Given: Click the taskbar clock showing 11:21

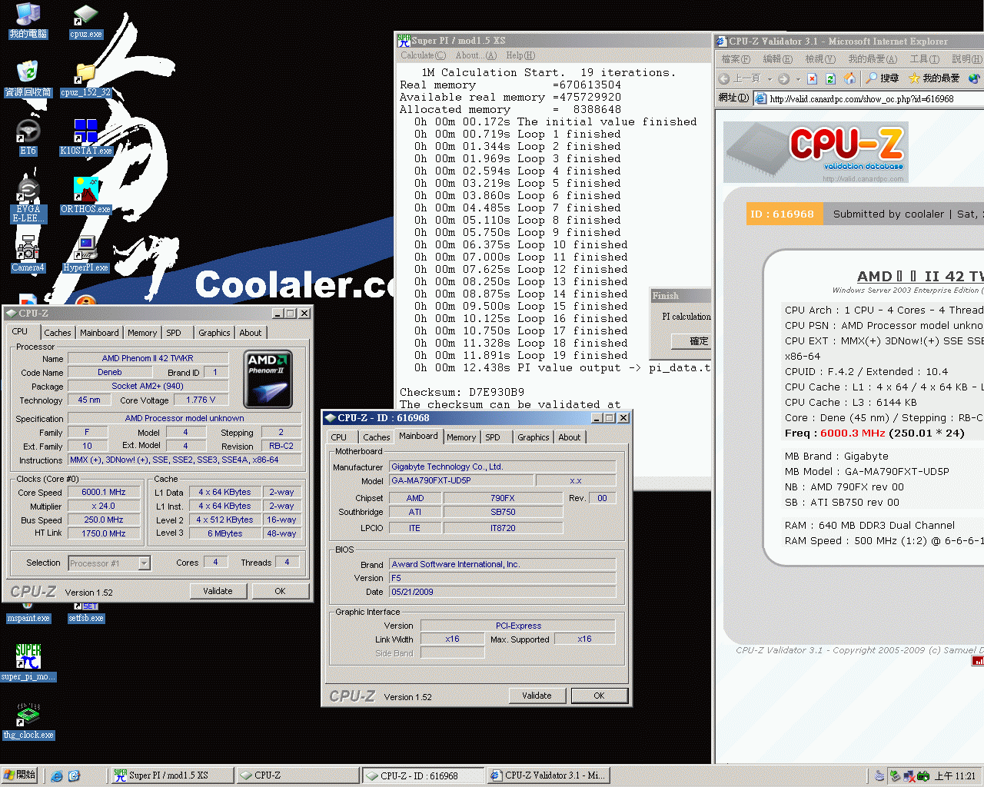Looking at the screenshot, I should pyautogui.click(x=955, y=776).
